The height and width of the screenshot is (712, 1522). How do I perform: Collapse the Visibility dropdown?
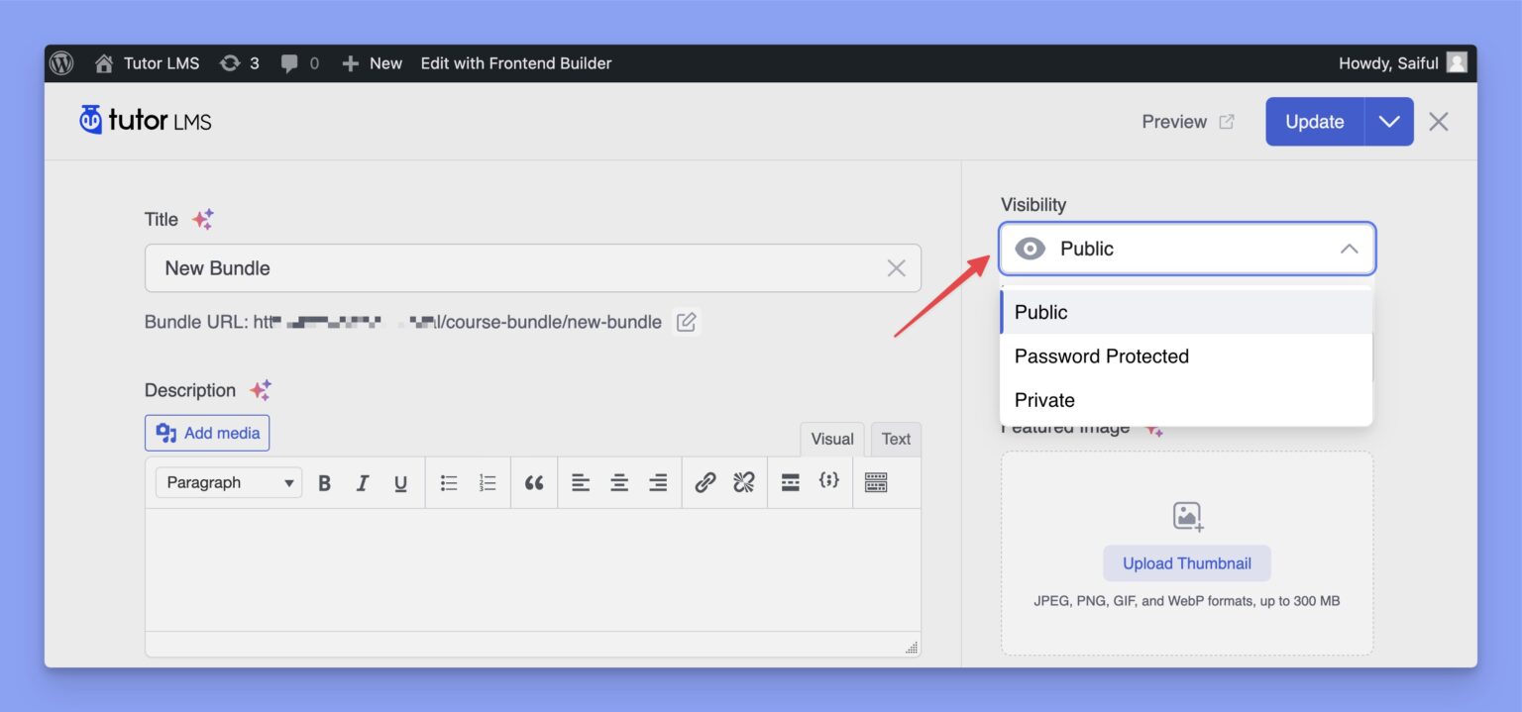[1349, 249]
